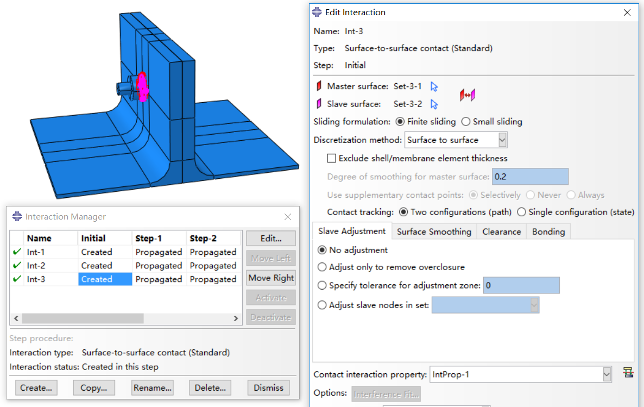Click the green check mark beside Int-2

17,266
